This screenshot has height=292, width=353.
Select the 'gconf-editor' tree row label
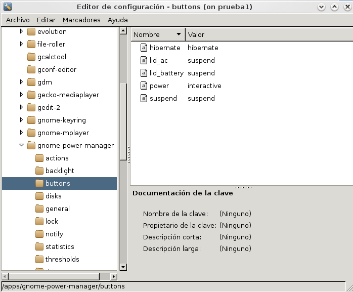[x=57, y=69]
